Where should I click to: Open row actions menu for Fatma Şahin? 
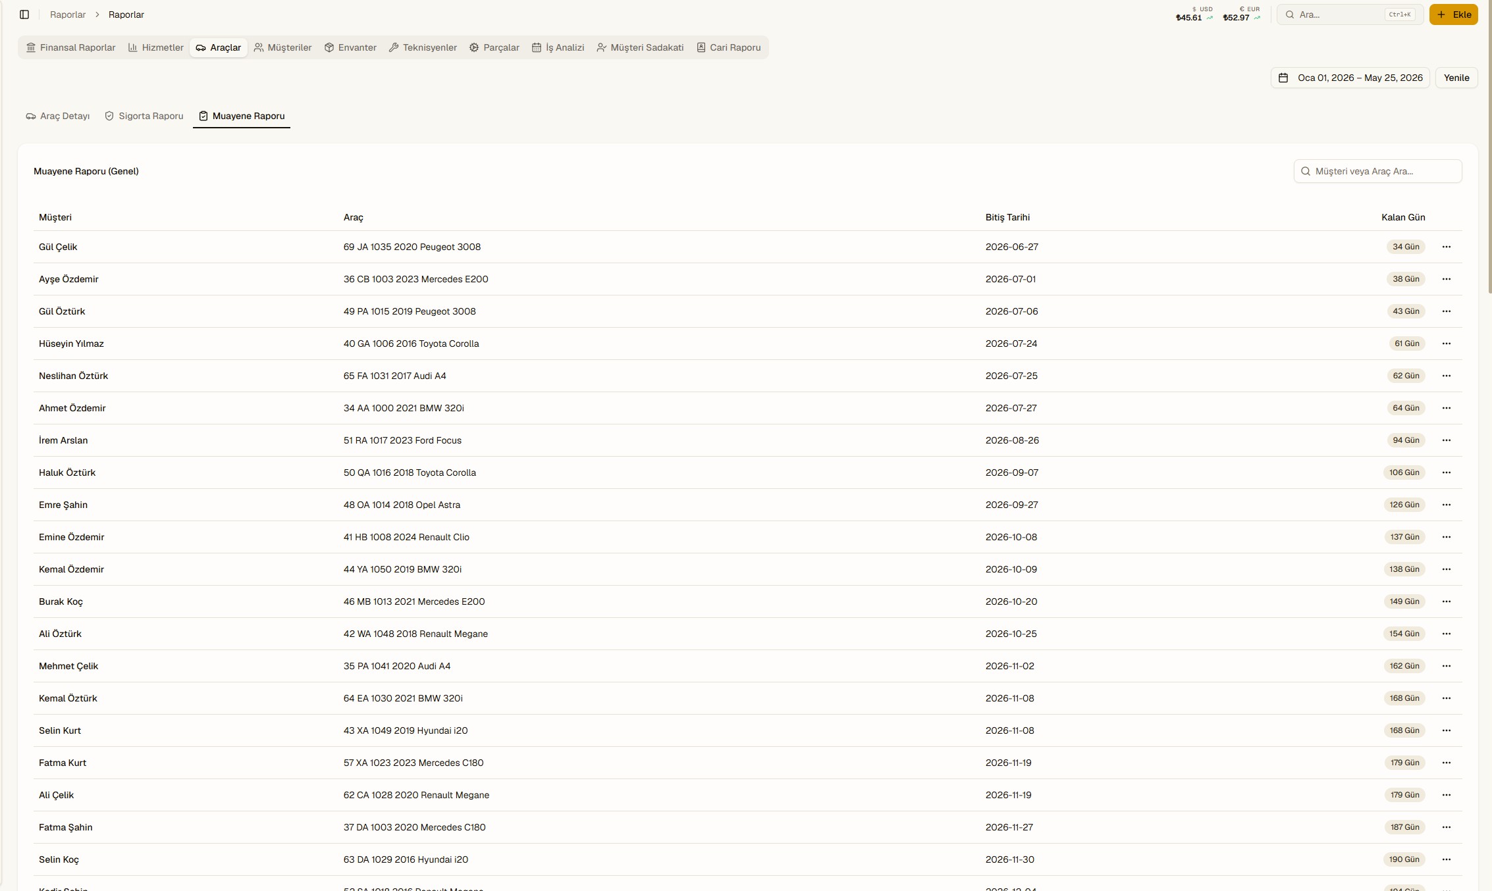click(1447, 827)
